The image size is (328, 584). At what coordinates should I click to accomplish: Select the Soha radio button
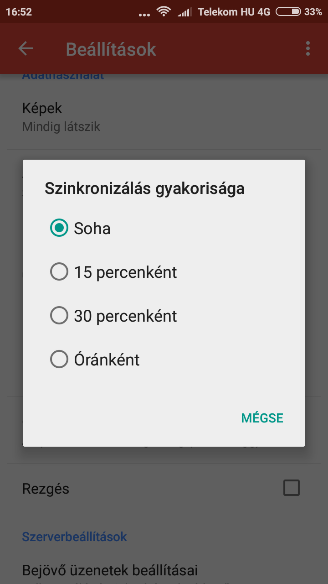59,228
